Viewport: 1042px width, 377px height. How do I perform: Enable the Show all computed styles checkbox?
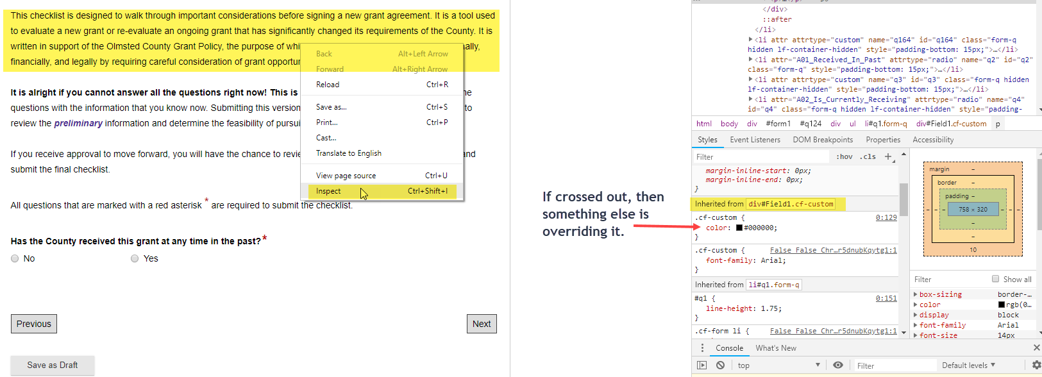pyautogui.click(x=995, y=279)
